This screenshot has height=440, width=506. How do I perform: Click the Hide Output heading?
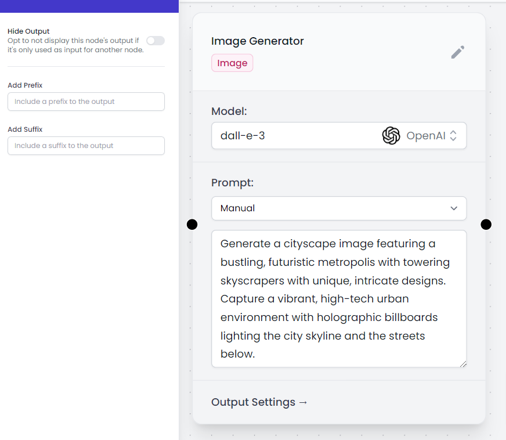[28, 31]
